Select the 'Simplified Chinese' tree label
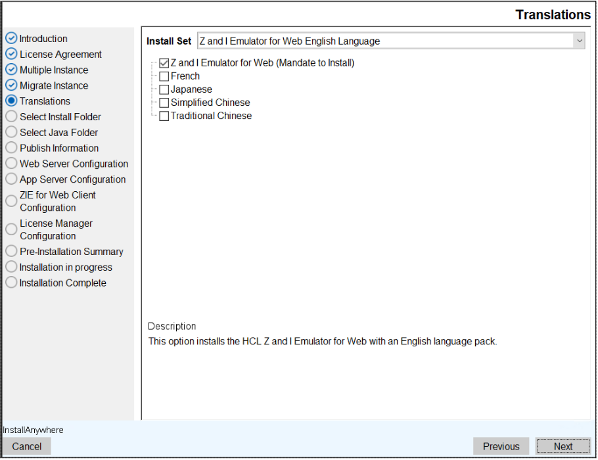598x460 pixels. [x=210, y=103]
